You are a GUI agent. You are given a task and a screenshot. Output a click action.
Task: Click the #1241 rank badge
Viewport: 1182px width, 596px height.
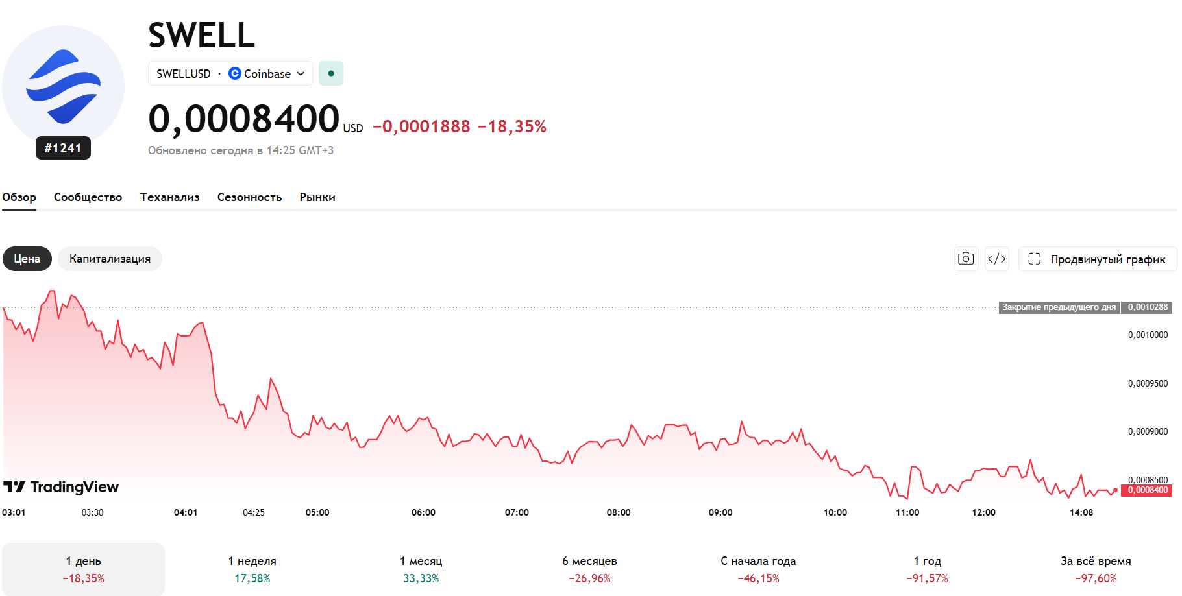click(63, 148)
